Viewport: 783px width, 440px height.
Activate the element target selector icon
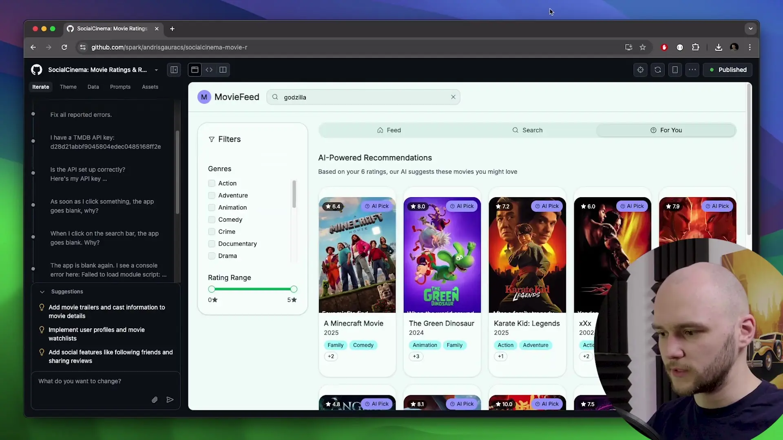641,70
